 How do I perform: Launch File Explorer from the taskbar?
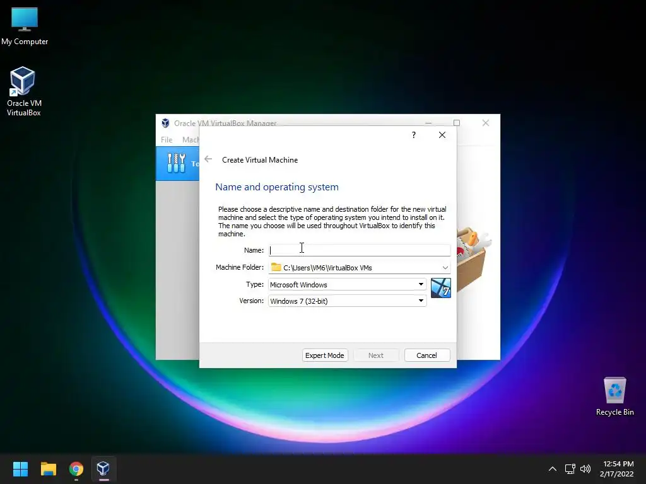pos(48,469)
